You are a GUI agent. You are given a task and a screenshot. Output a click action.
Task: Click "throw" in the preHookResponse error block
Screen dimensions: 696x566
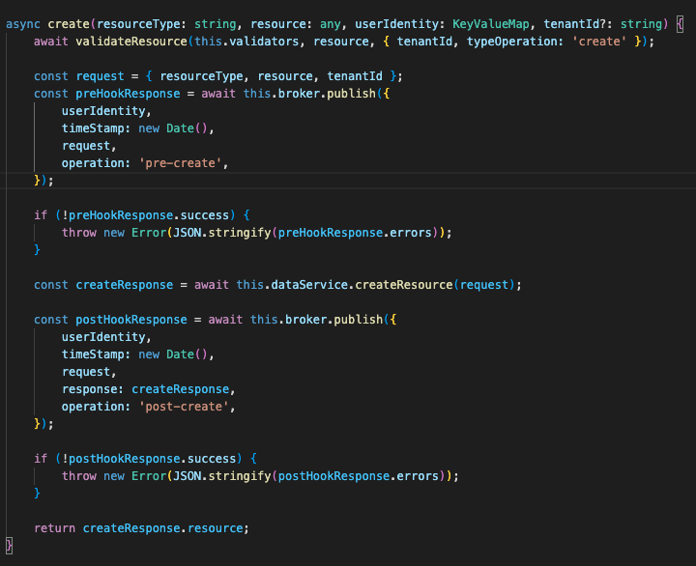point(79,233)
